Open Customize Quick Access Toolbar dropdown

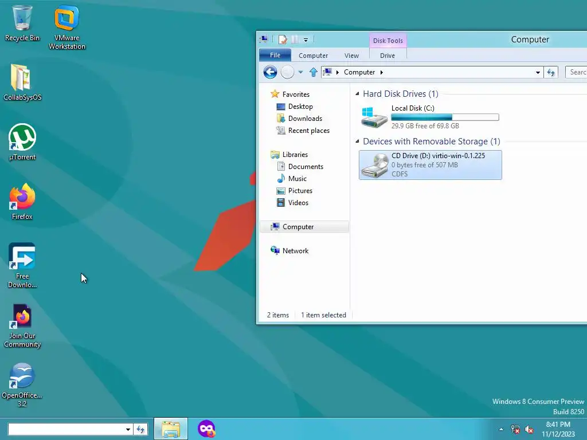(306, 40)
